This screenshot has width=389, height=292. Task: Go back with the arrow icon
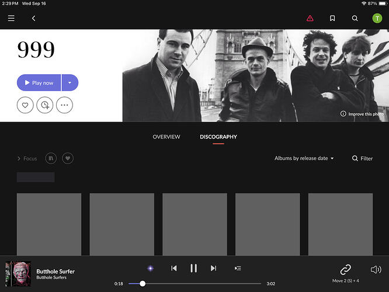coord(33,18)
